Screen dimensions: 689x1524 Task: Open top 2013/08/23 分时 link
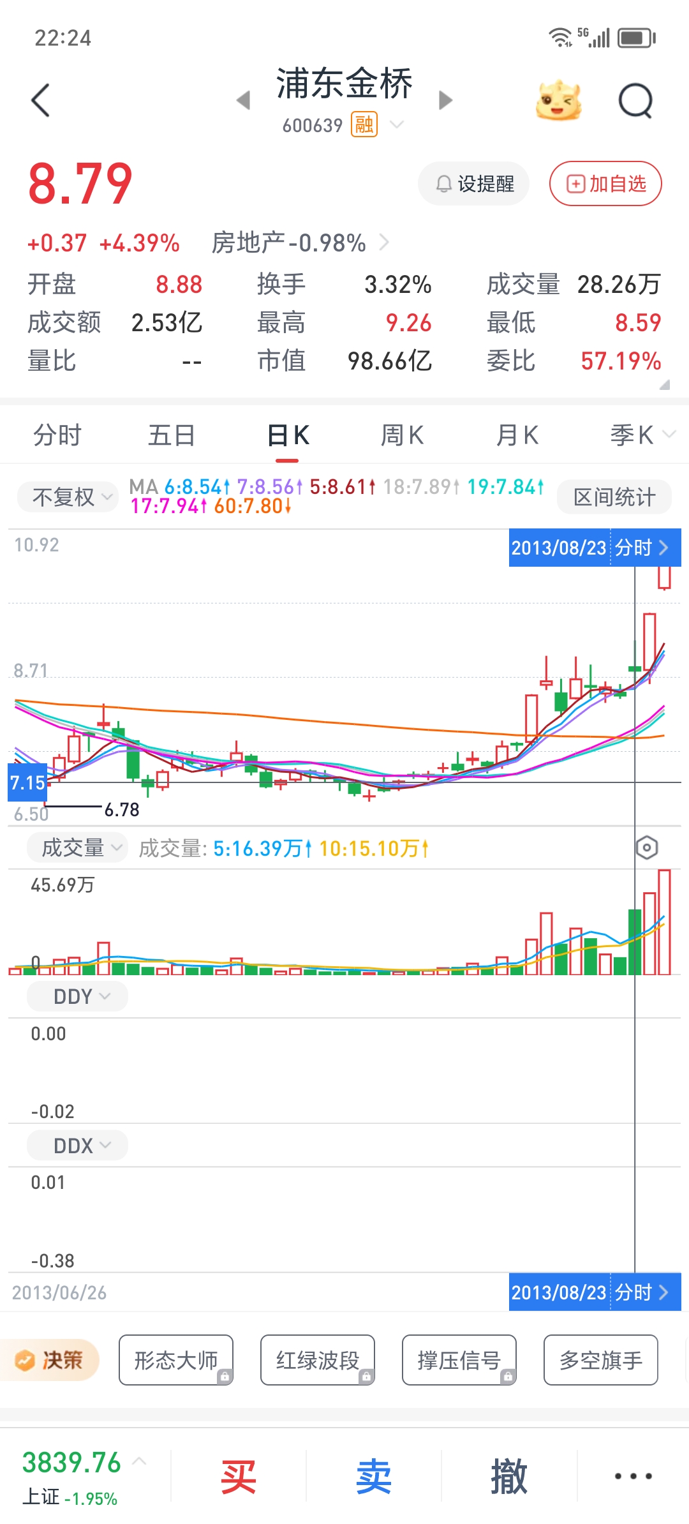tap(595, 548)
